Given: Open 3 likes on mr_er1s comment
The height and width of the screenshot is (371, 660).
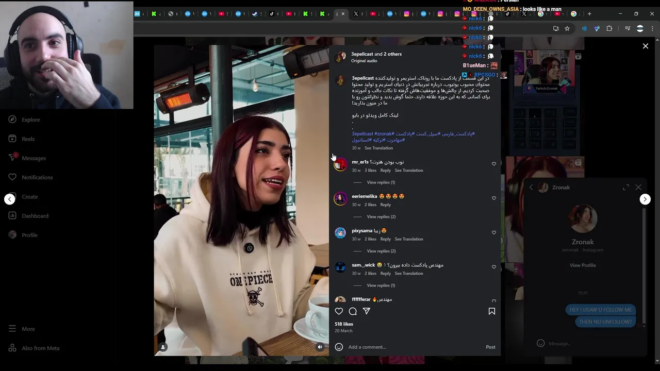Looking at the screenshot, I should point(371,171).
